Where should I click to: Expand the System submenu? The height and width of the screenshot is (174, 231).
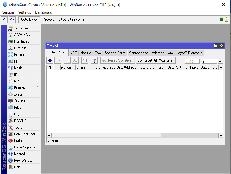(24, 94)
